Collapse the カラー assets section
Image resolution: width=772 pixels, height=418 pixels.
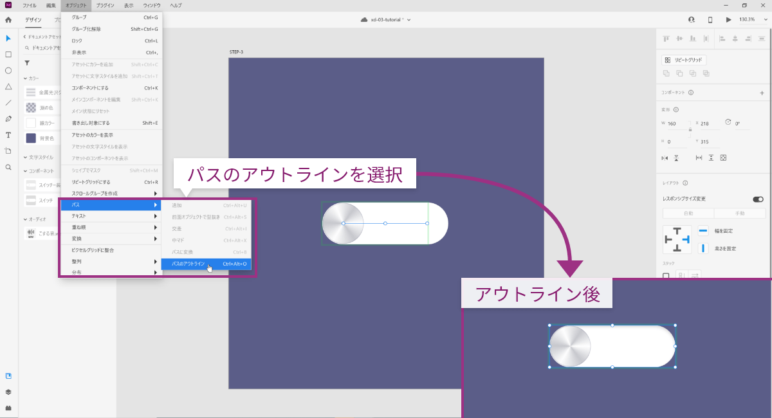pyautogui.click(x=24, y=78)
